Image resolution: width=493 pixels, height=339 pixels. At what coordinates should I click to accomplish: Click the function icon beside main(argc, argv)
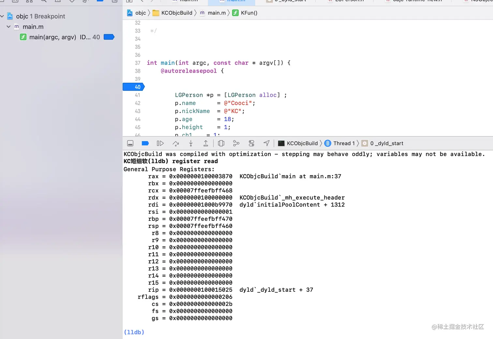23,37
